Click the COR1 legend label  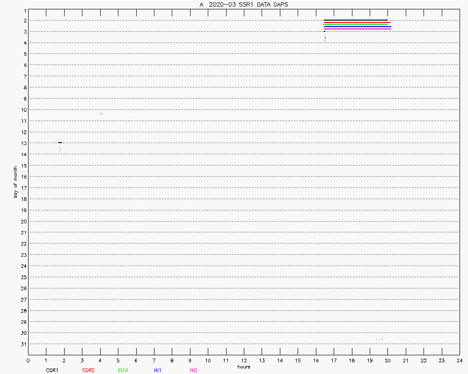tap(51, 370)
